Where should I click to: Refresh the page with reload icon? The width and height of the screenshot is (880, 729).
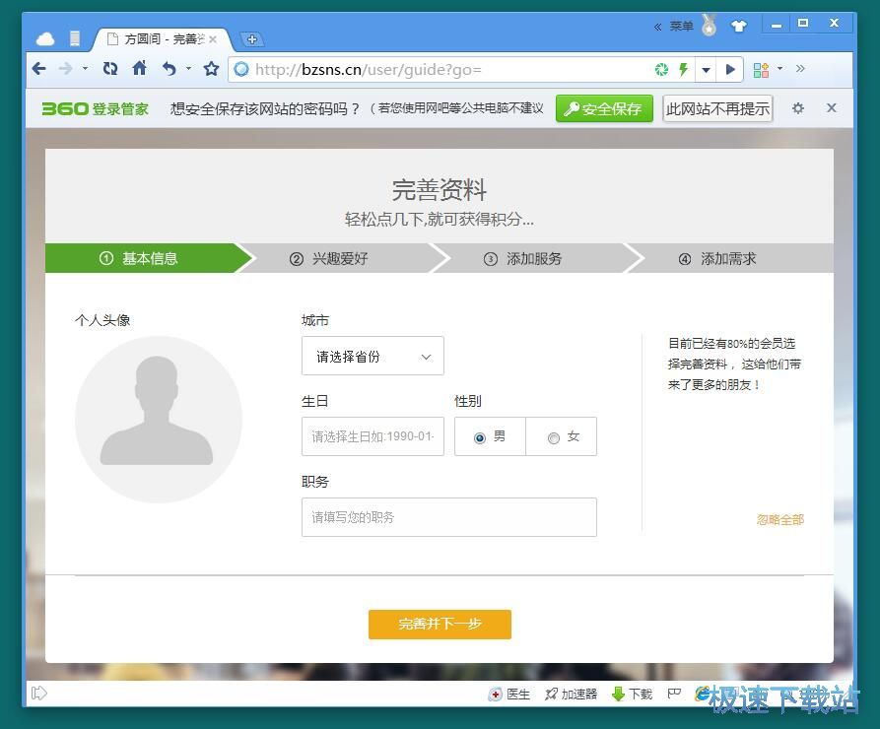tap(110, 69)
